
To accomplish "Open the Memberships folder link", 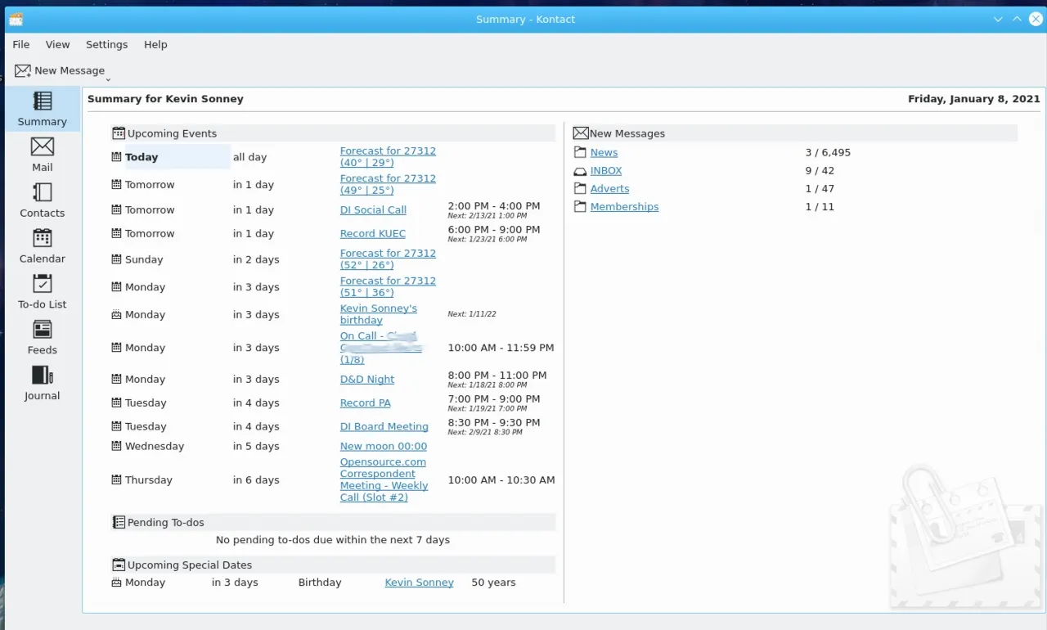I will [x=624, y=206].
